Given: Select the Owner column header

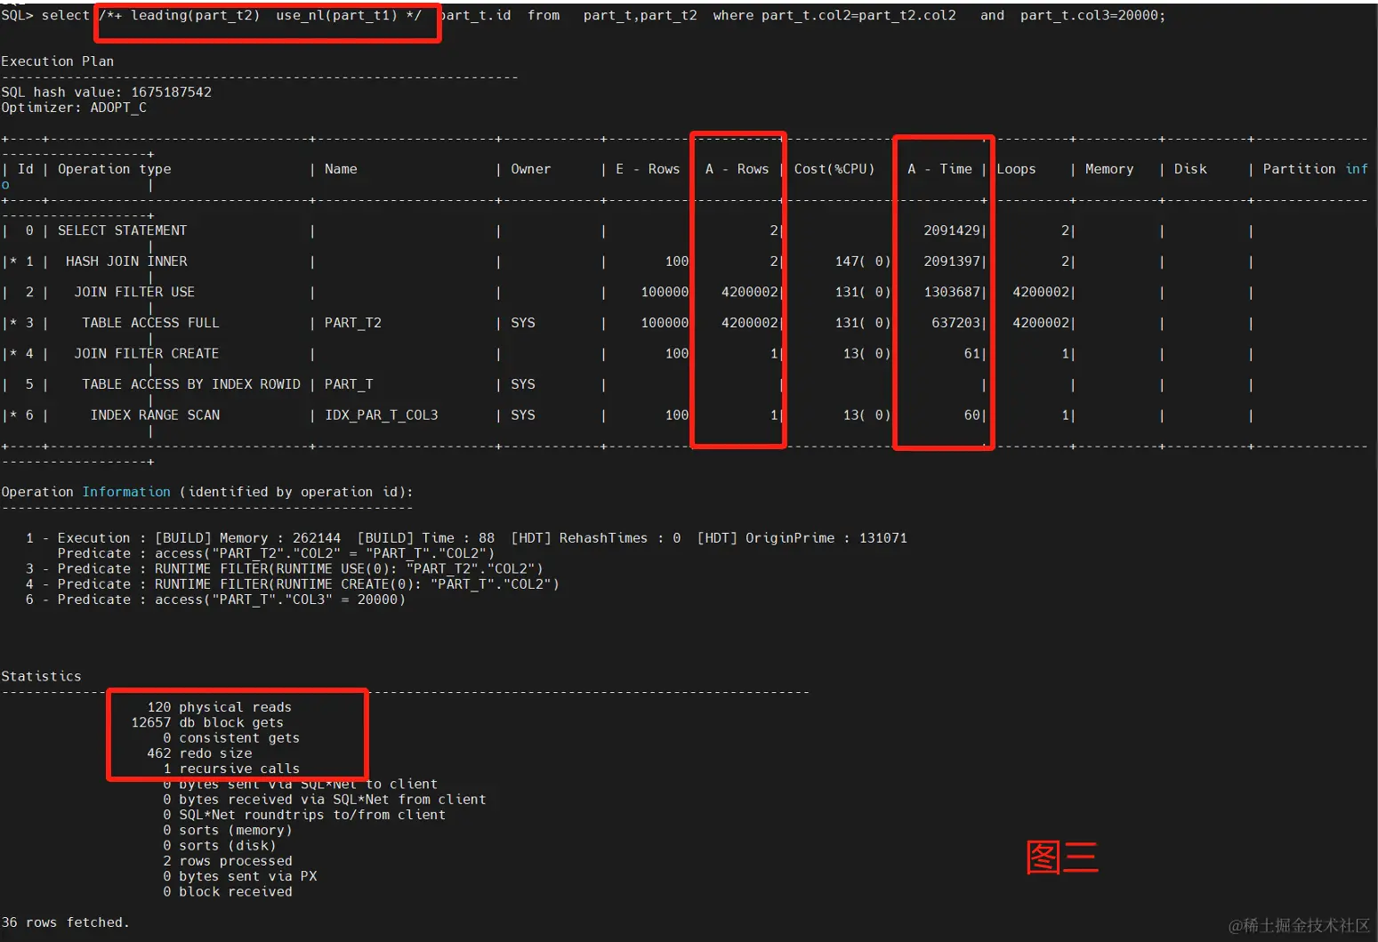Looking at the screenshot, I should coord(530,169).
